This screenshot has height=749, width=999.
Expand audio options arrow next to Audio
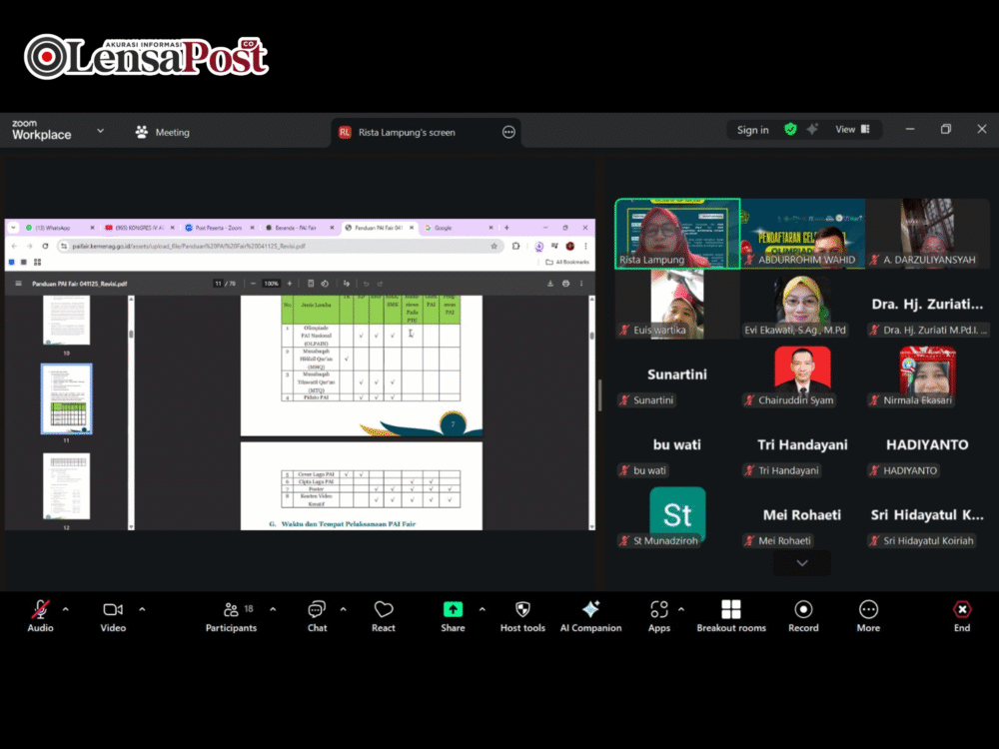pos(66,609)
